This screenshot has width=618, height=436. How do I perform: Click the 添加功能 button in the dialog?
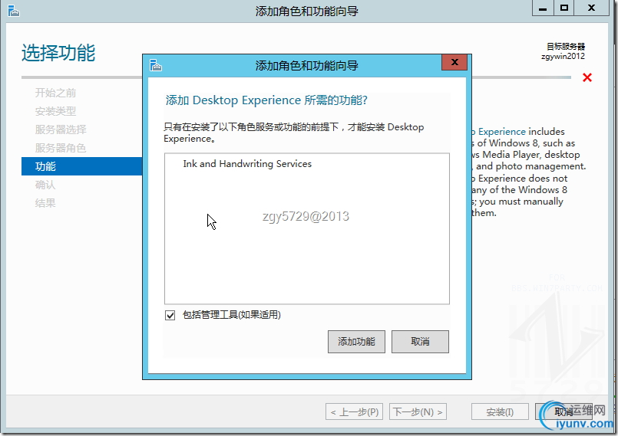pos(356,342)
